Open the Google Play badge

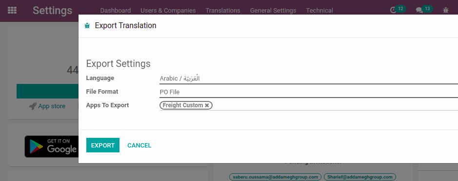[x=51, y=147]
